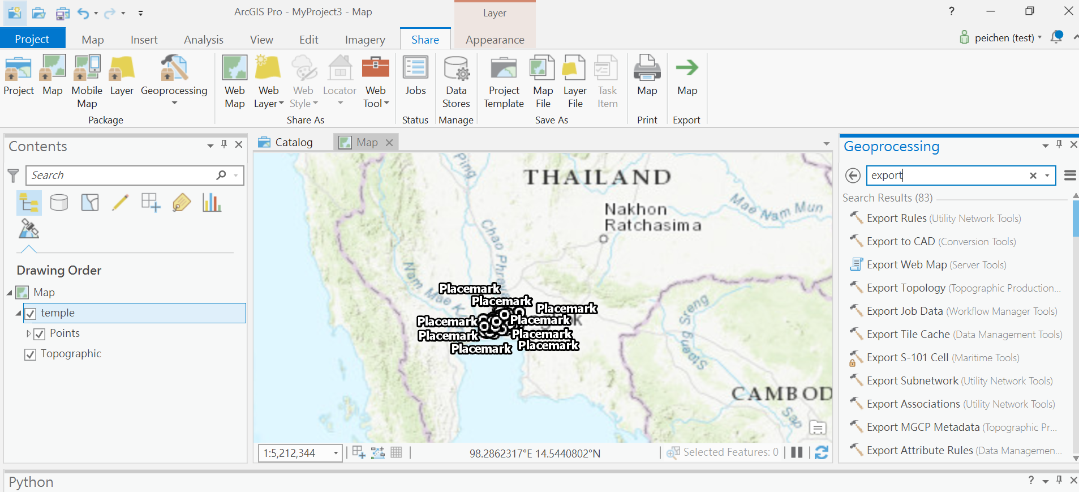1079x492 pixels.
Task: Open the Contents pane options menu
Action: tap(210, 146)
